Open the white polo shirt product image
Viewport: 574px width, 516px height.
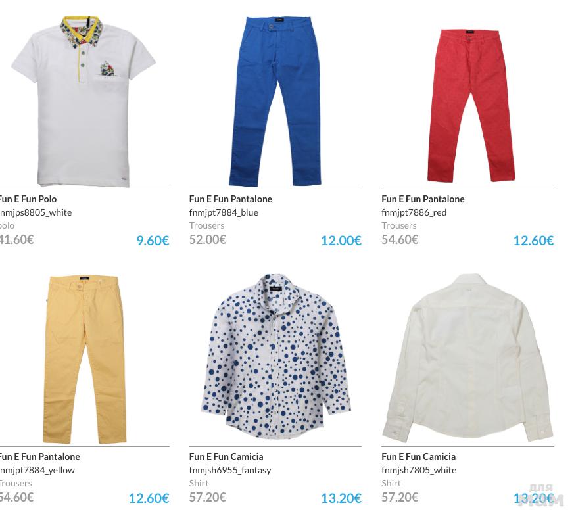(x=84, y=101)
